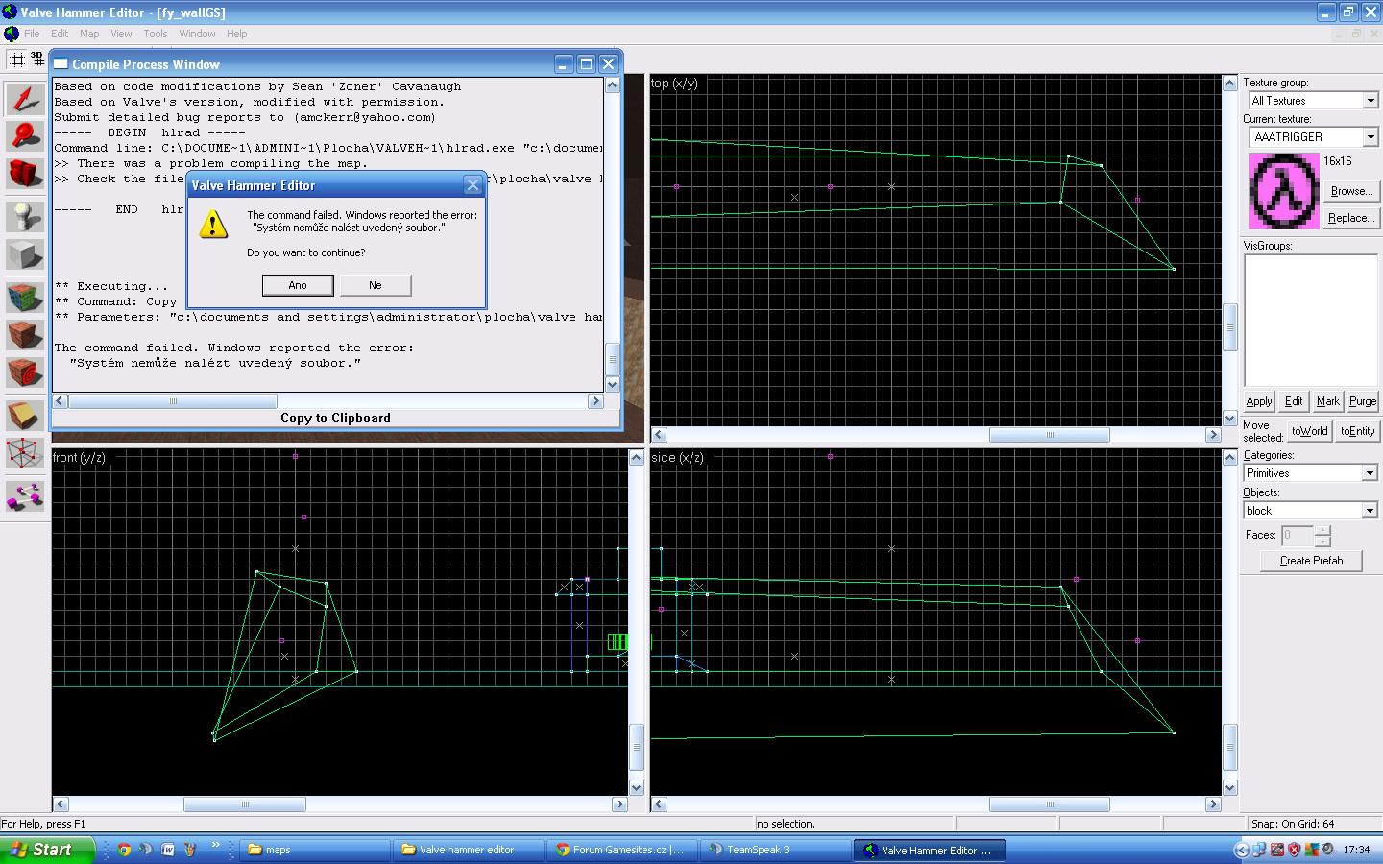Open the Window menu
Screen dimensions: 1383x864
click(197, 34)
